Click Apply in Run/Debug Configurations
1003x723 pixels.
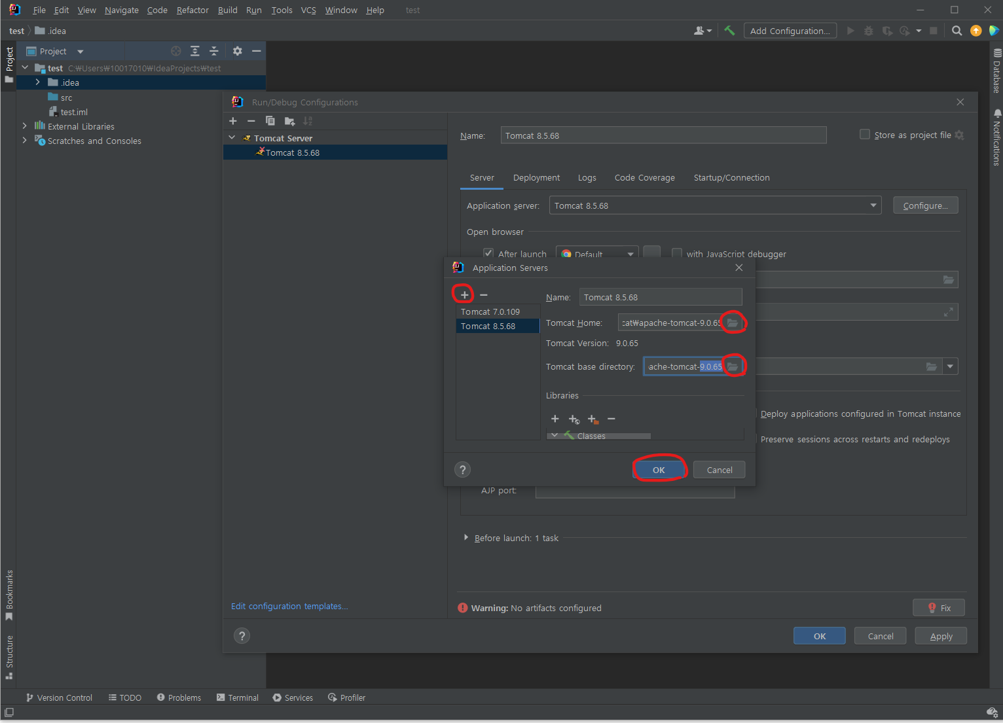[941, 636]
